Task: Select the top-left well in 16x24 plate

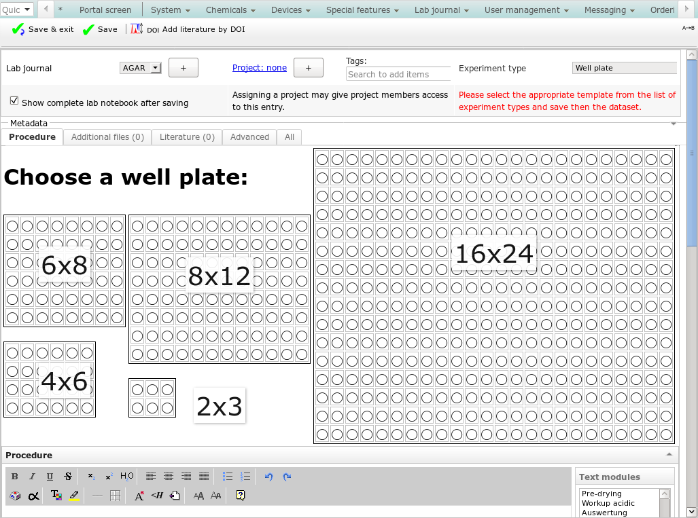Action: (322, 160)
